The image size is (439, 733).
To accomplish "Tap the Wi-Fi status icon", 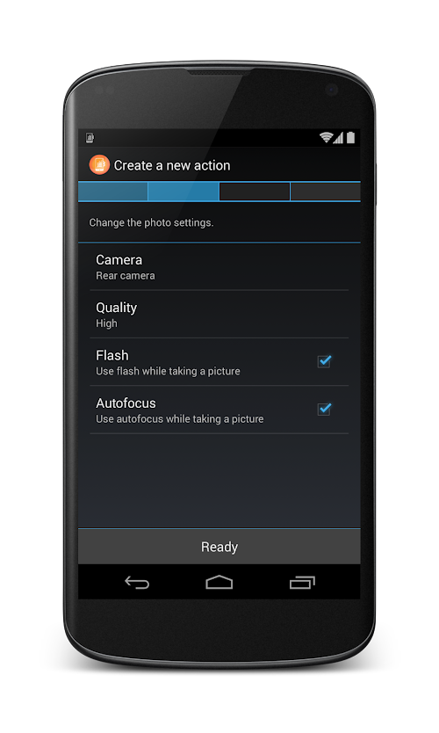I will pyautogui.click(x=326, y=137).
